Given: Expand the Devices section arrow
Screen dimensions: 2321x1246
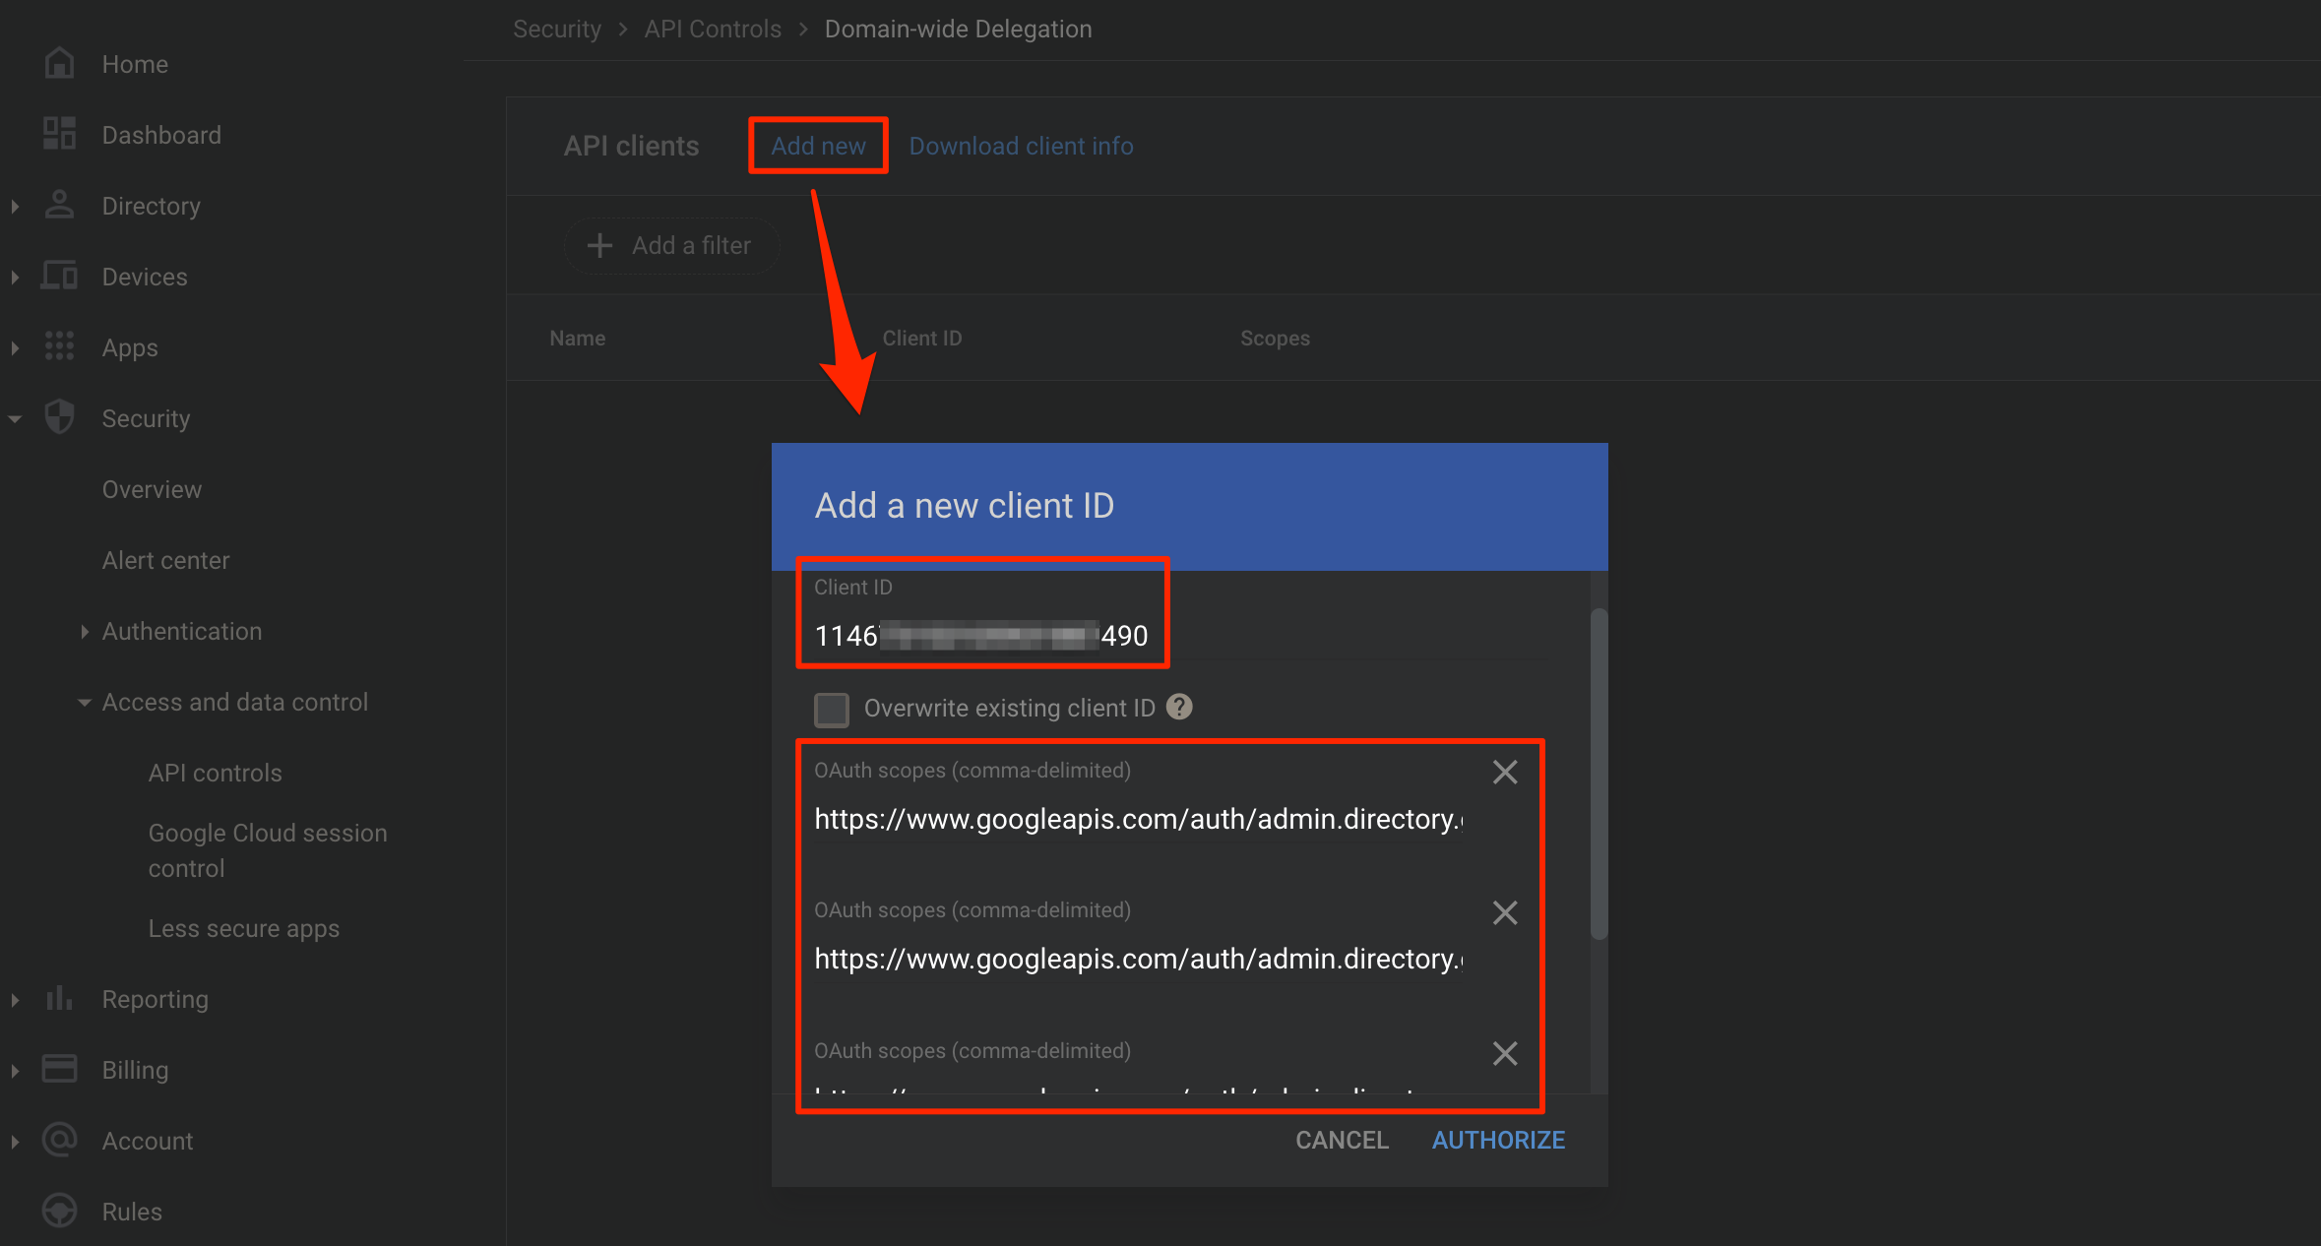Looking at the screenshot, I should [15, 277].
